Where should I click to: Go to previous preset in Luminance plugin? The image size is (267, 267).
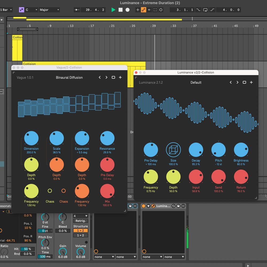tap(231, 83)
